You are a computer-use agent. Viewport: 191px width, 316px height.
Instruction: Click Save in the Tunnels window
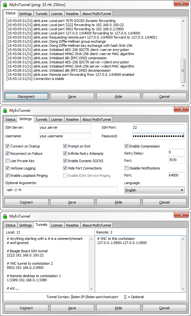point(72,308)
